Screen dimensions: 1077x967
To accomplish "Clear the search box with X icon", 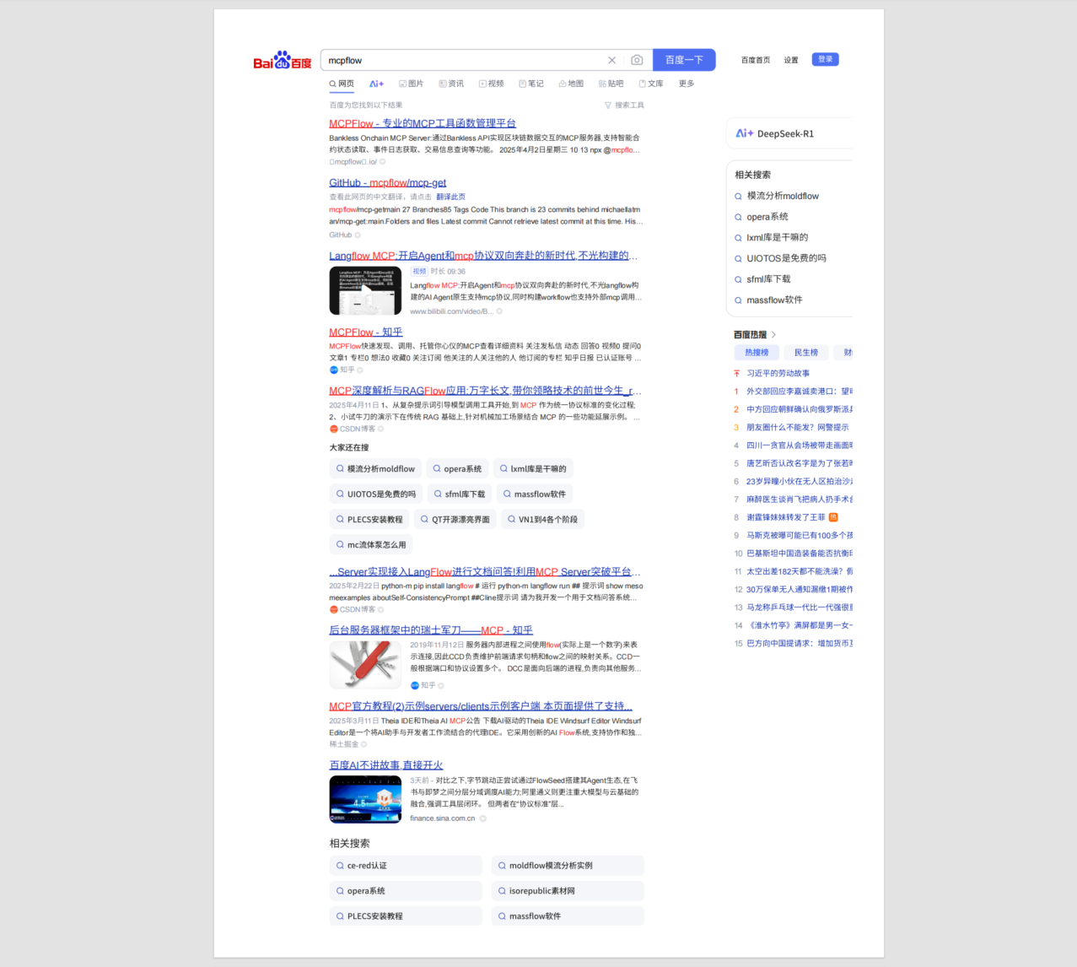I will [612, 60].
